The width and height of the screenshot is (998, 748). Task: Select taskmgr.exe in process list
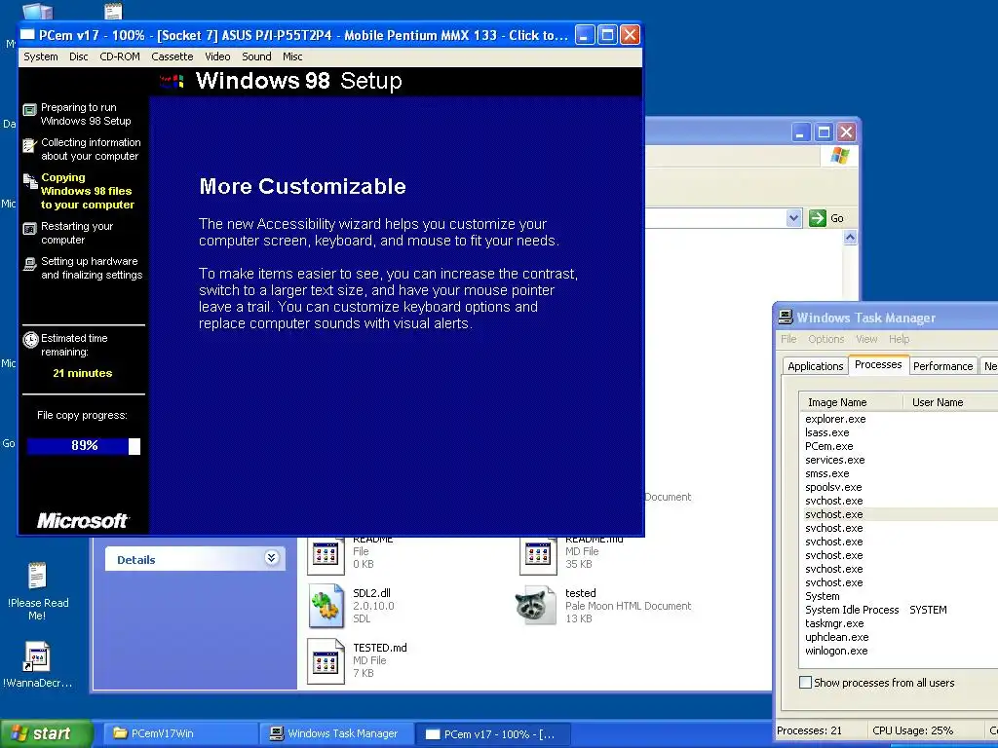(x=834, y=623)
